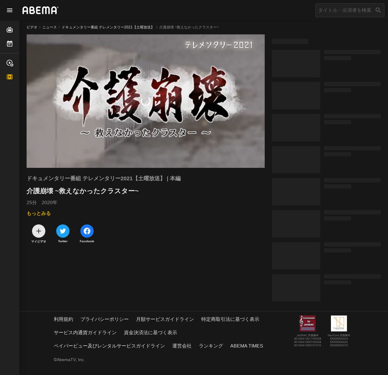388x375 pixels.
Task: Open the live TV sidebar icon
Action: pos(10,30)
